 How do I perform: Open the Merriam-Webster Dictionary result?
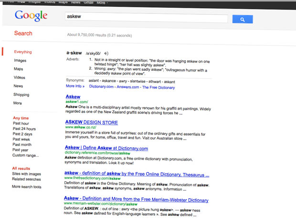coord(136,199)
